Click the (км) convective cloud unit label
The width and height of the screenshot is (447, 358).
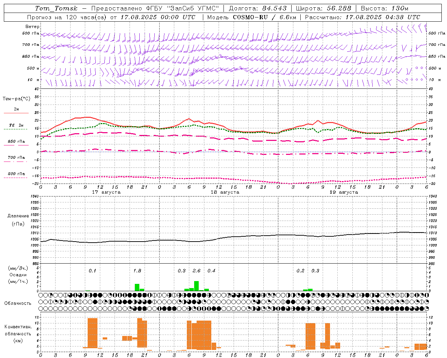tap(18, 341)
